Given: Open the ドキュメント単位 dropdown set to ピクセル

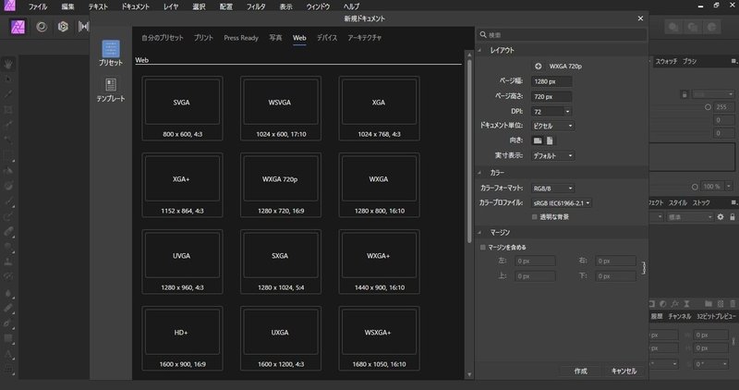Looking at the screenshot, I should pos(552,126).
